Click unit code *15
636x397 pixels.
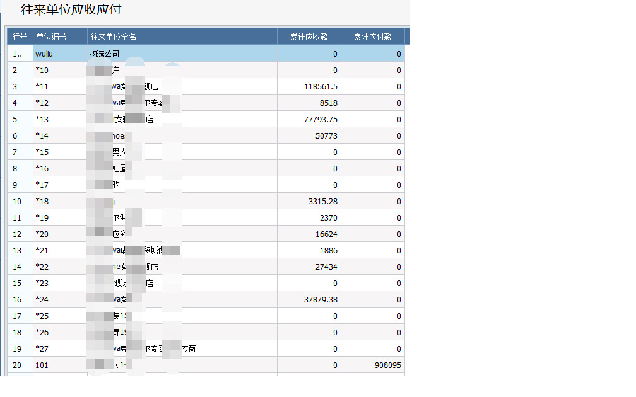60,152
